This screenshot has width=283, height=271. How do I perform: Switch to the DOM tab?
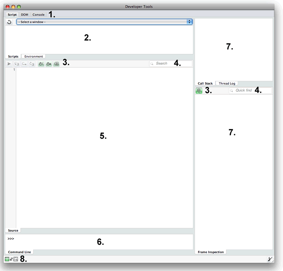pos(25,15)
